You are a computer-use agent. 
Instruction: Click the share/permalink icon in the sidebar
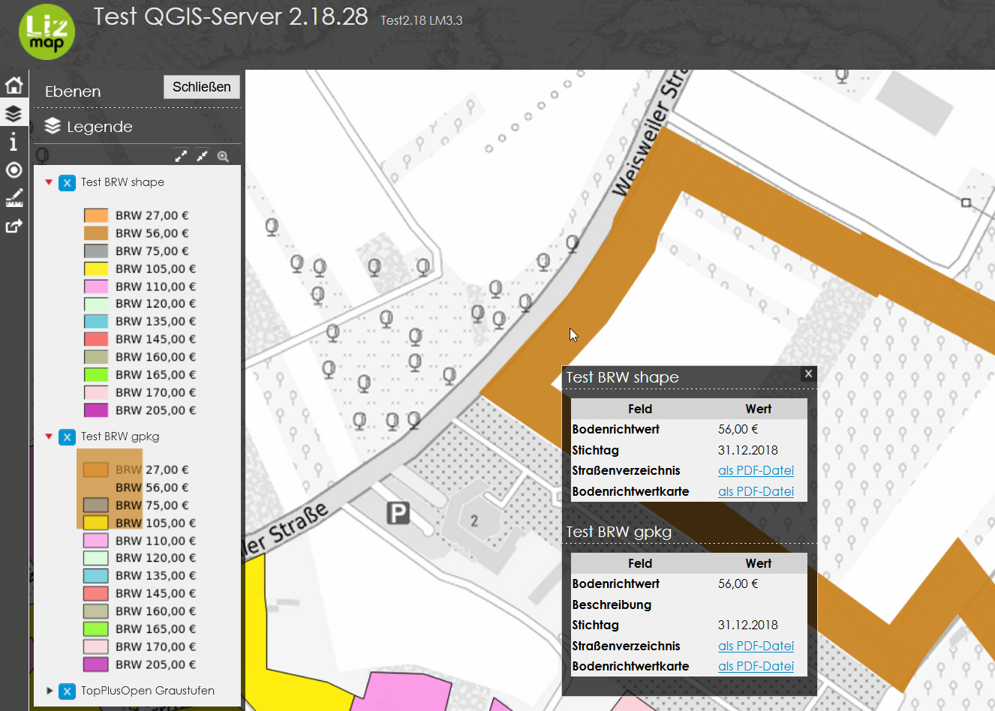point(13,226)
